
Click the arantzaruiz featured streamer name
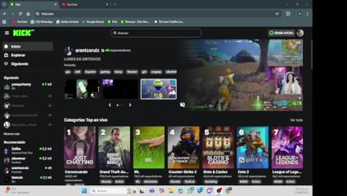87,50
